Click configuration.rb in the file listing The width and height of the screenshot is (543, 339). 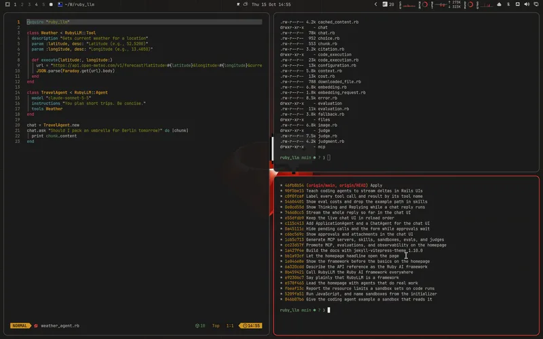[337, 65]
